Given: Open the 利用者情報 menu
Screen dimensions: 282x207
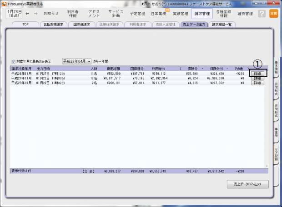Looking at the screenshot, I should (x=73, y=14).
